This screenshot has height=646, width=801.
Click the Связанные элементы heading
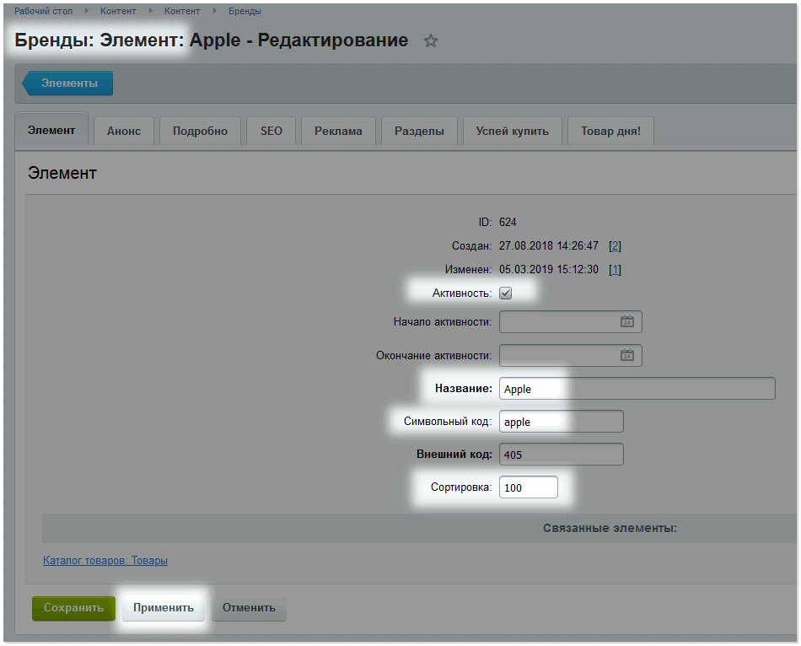click(x=610, y=528)
